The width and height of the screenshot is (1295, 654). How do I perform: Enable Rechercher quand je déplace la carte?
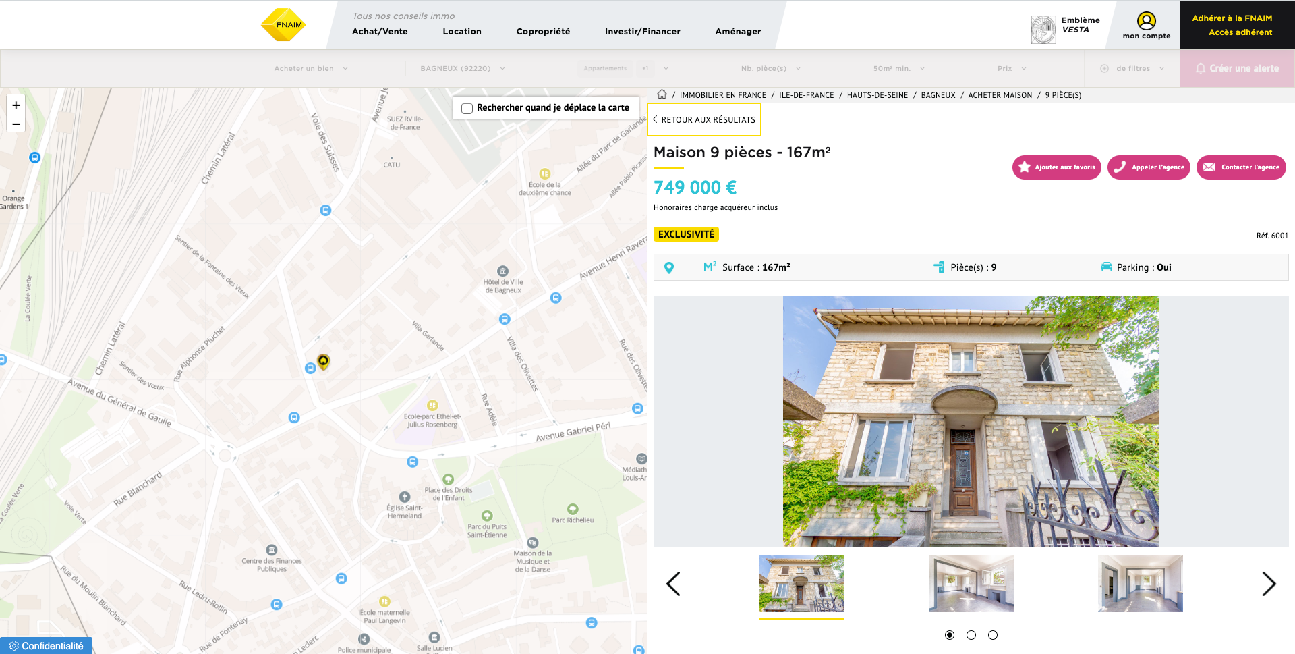(467, 108)
